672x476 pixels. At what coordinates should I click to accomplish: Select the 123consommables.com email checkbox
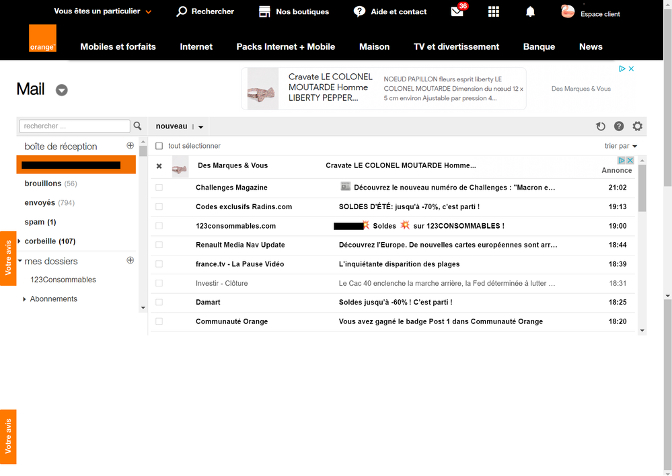(x=159, y=226)
